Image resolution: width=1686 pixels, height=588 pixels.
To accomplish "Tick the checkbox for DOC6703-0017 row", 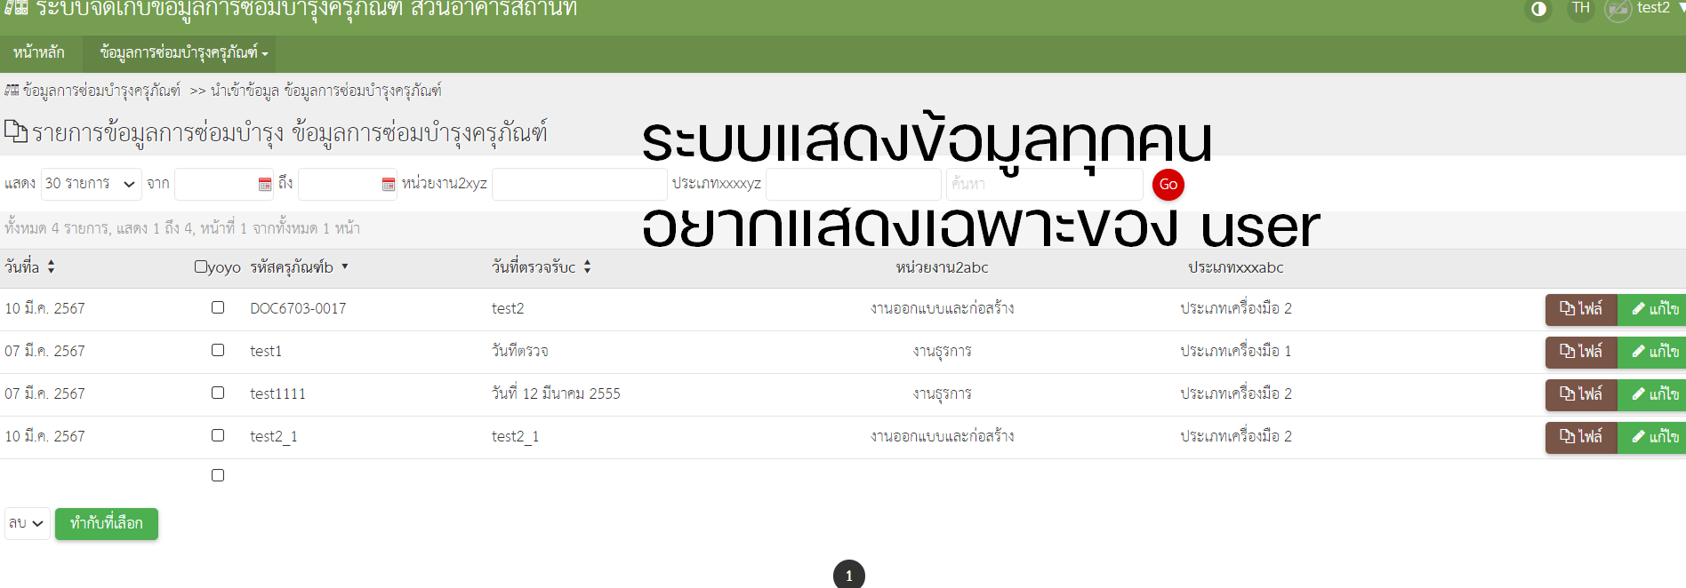I will [218, 307].
